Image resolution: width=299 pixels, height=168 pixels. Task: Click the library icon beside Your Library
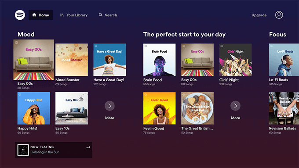[62, 15]
